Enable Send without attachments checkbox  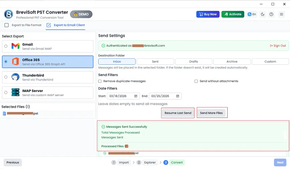pos(196,81)
